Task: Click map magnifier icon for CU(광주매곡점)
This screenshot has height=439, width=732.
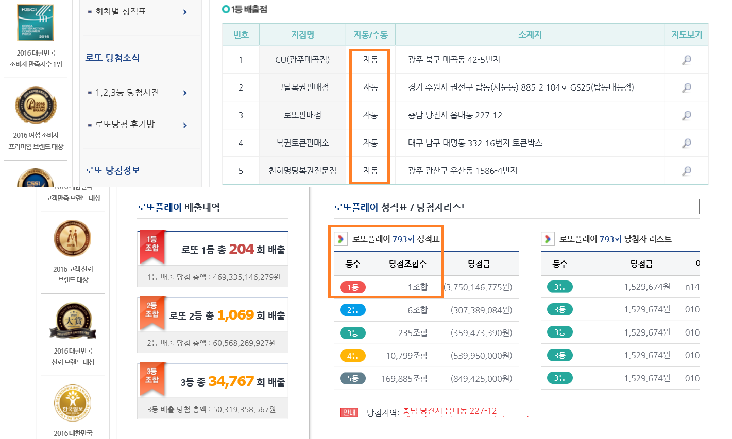Action: (x=686, y=60)
